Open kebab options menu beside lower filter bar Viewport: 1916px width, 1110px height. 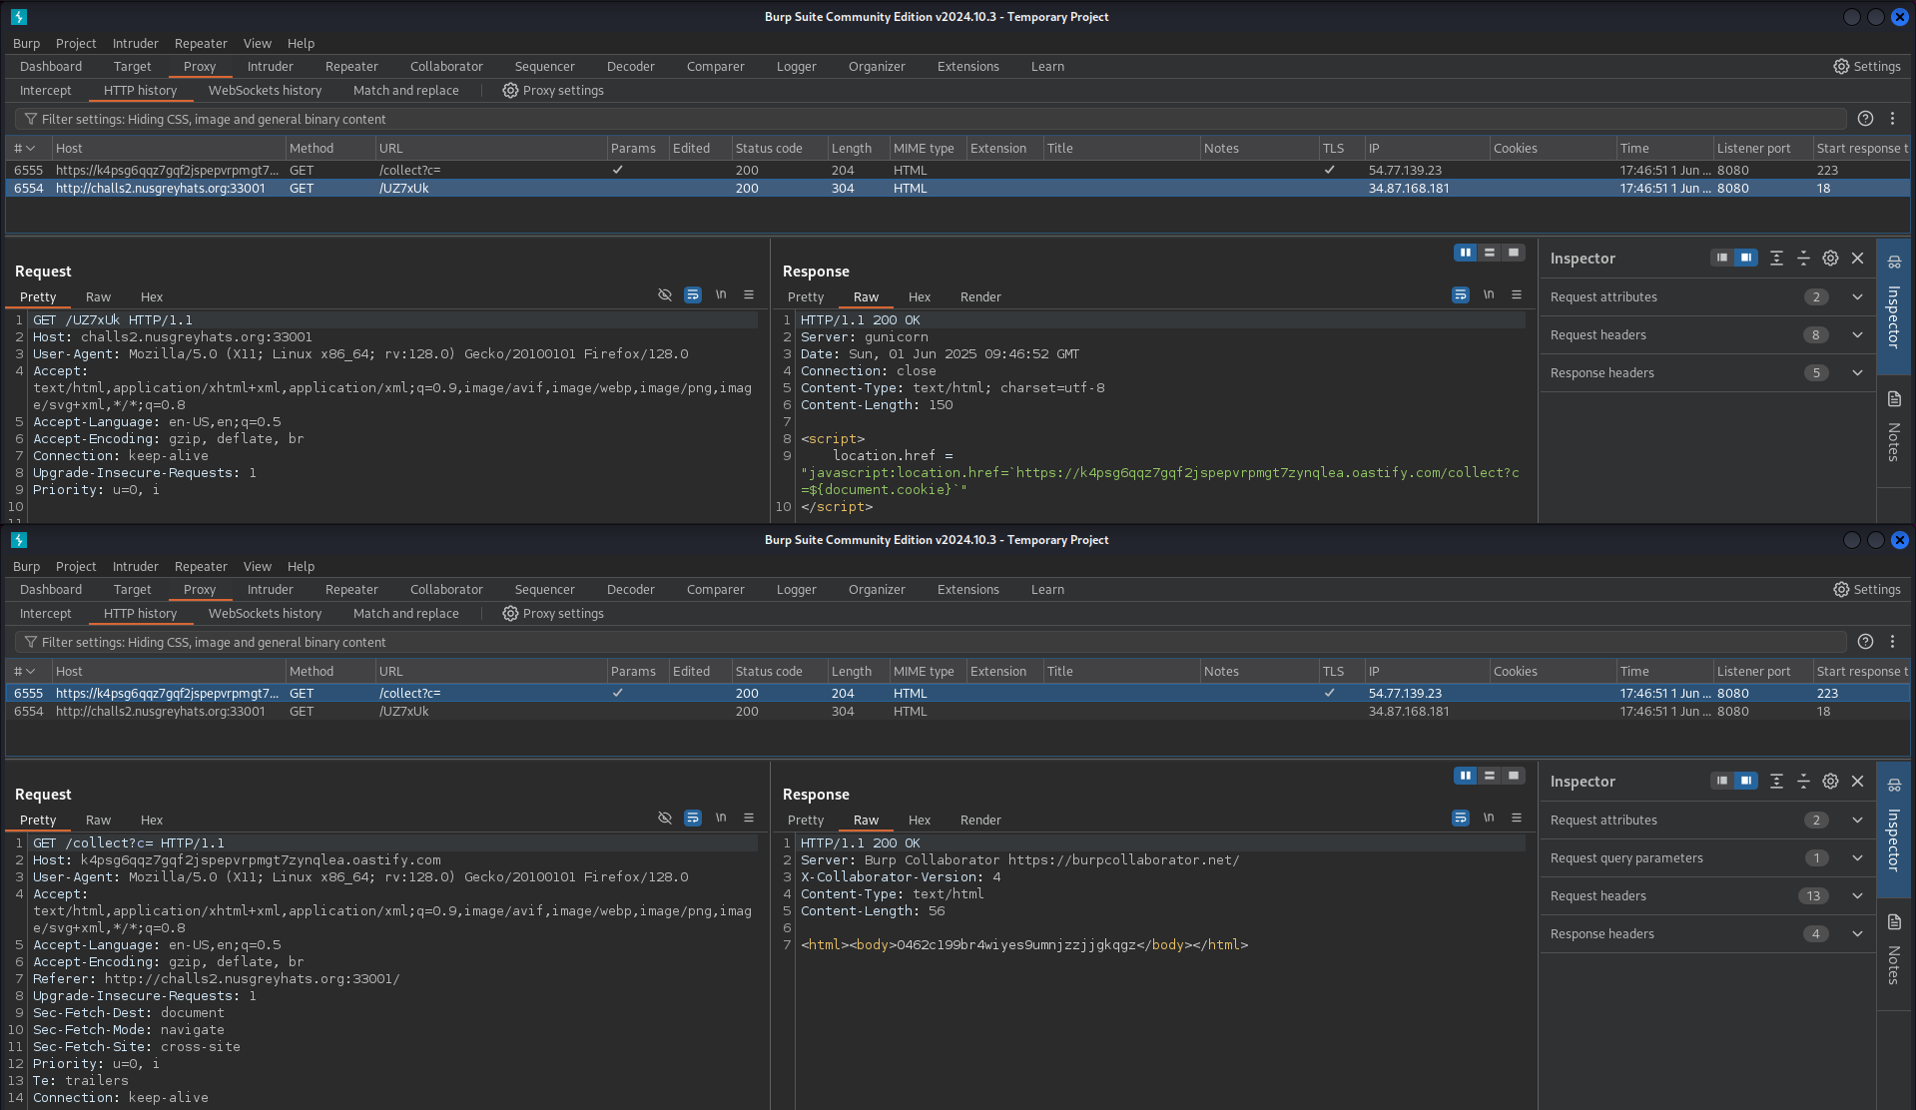coord(1892,642)
